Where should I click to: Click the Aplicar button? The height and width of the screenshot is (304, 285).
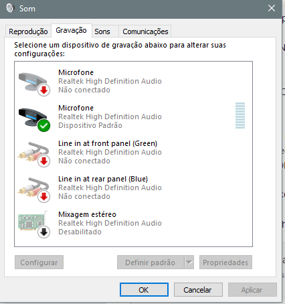tap(252, 290)
